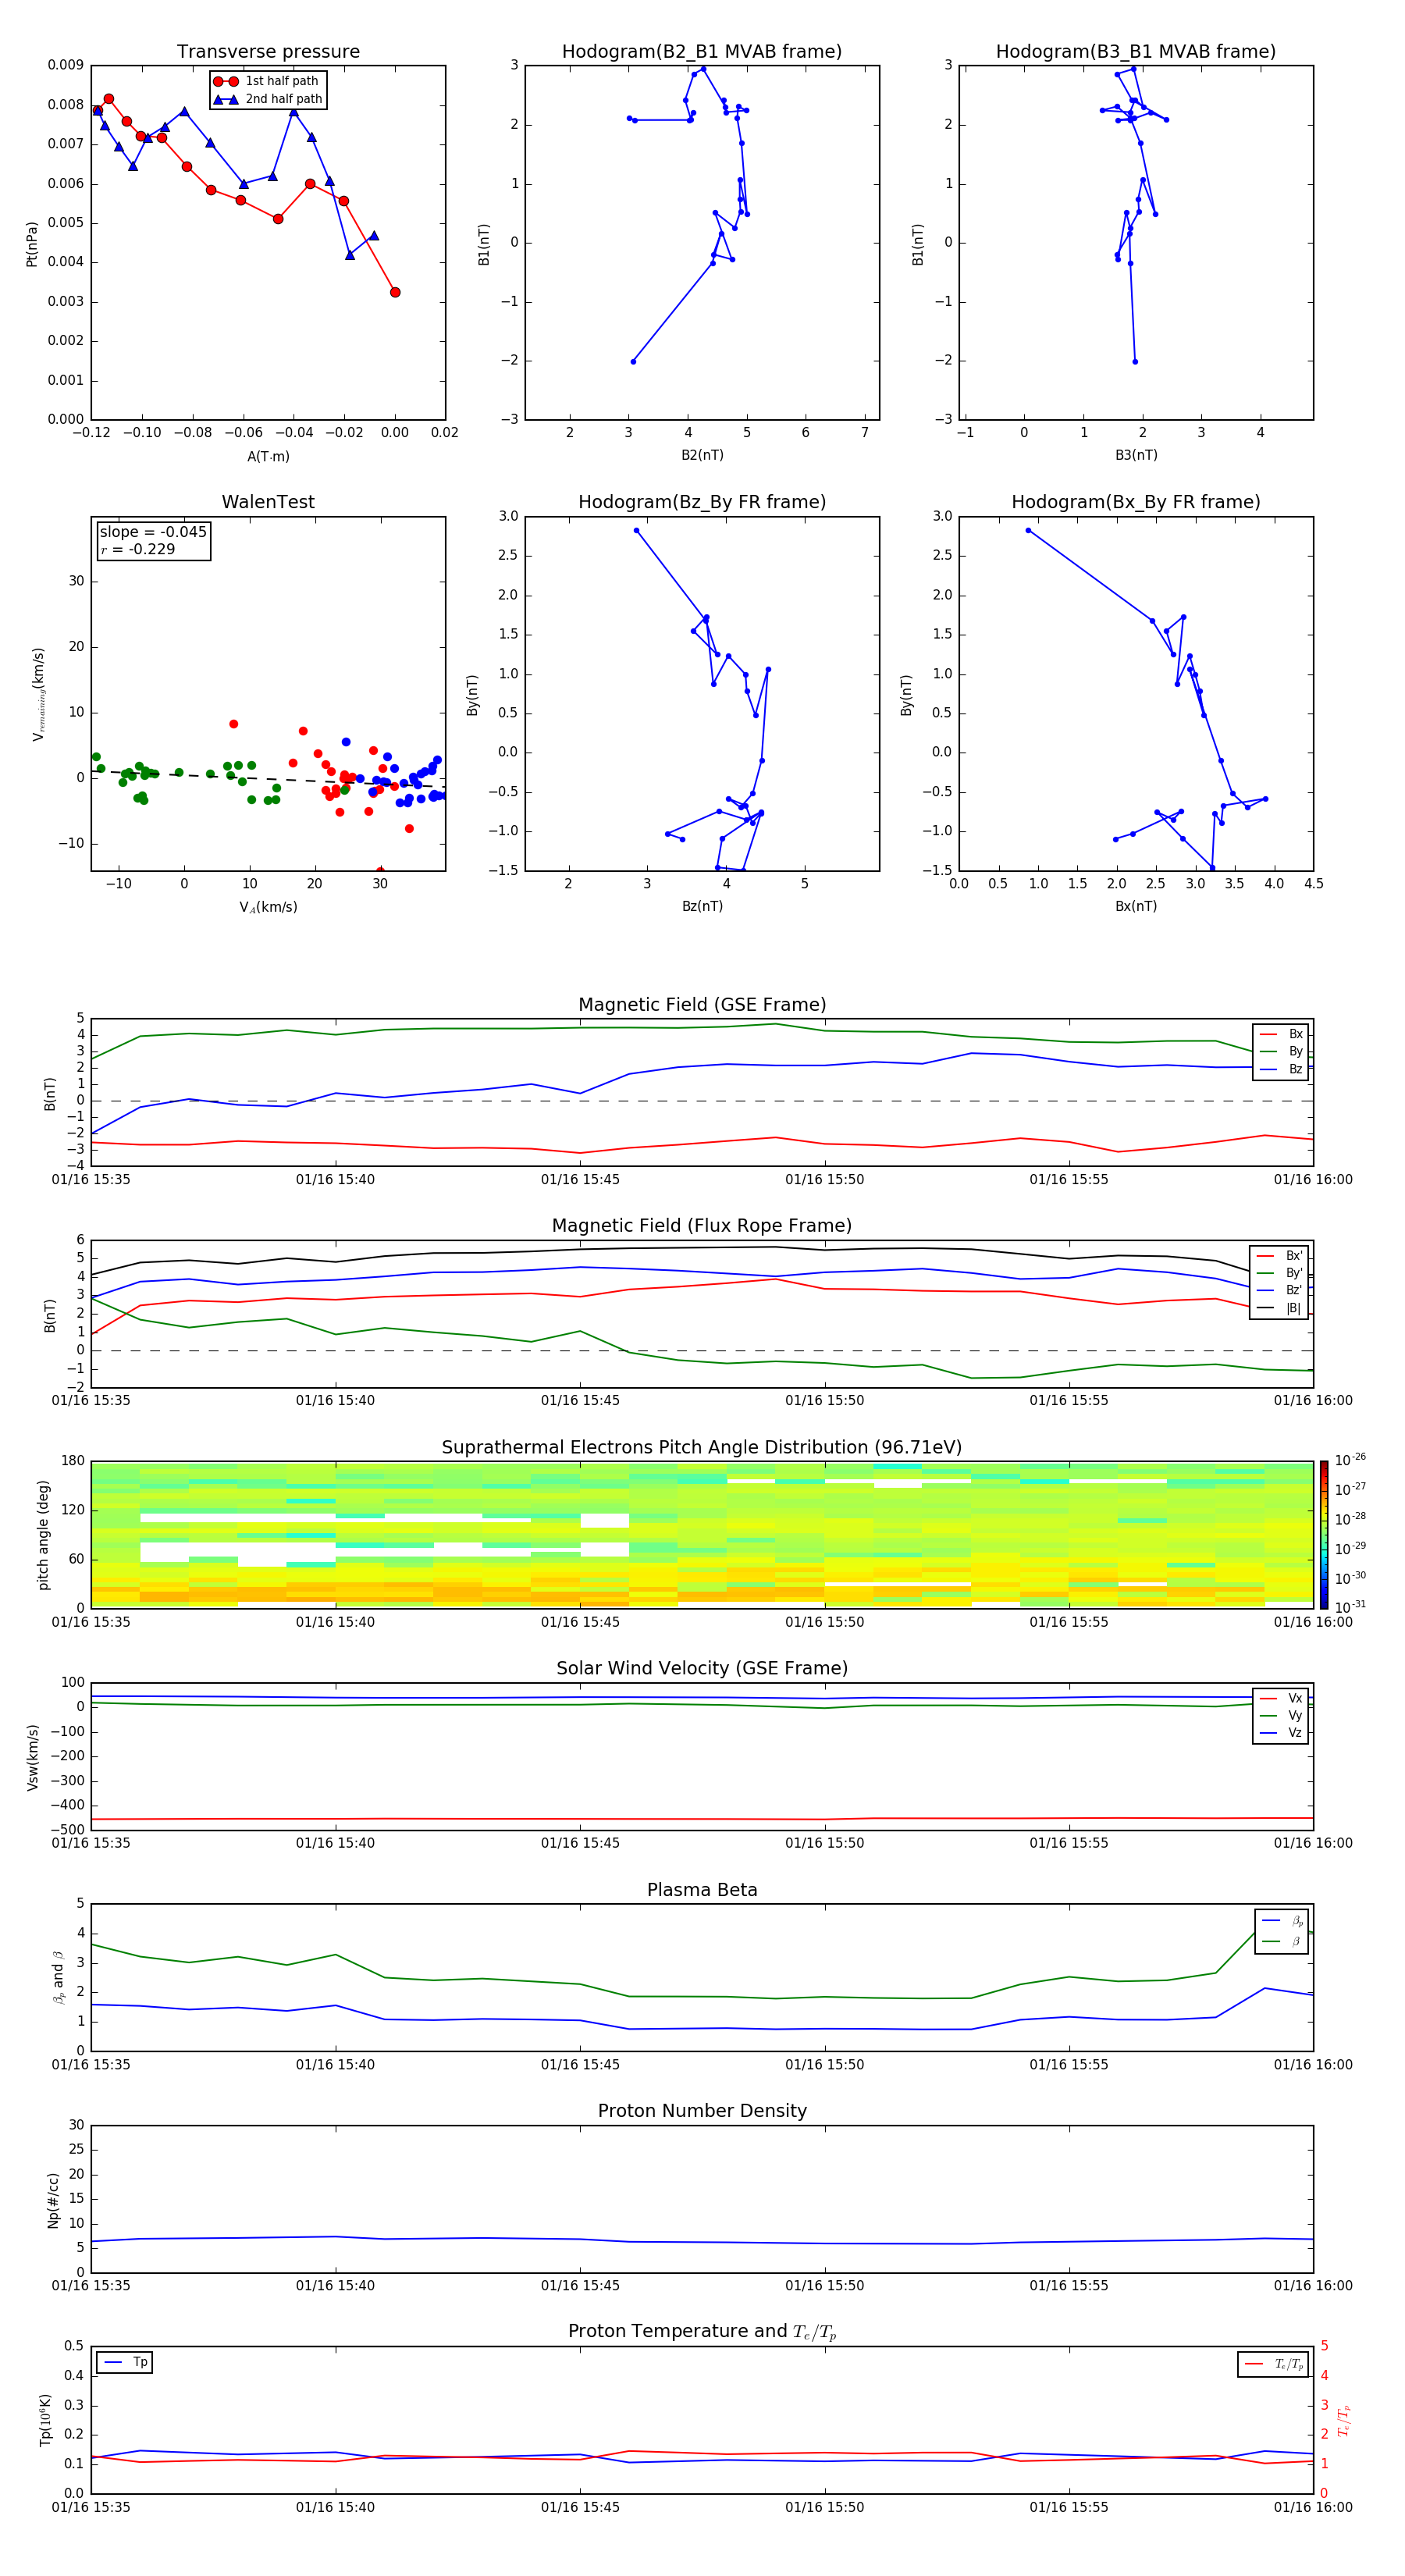
Task: Click the 'Hodogram(Bx_By FR frame)' title
Action: click(1136, 502)
